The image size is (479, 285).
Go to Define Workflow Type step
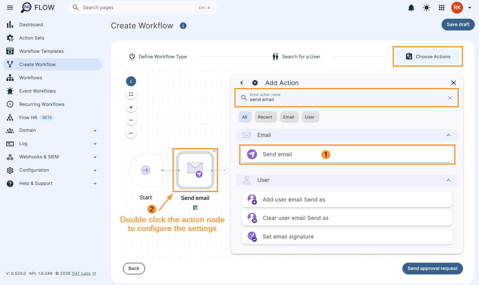coord(158,57)
